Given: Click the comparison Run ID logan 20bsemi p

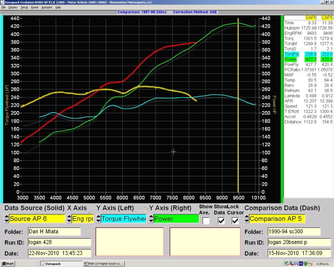Looking at the screenshot, I should pyautogui.click(x=299, y=242).
